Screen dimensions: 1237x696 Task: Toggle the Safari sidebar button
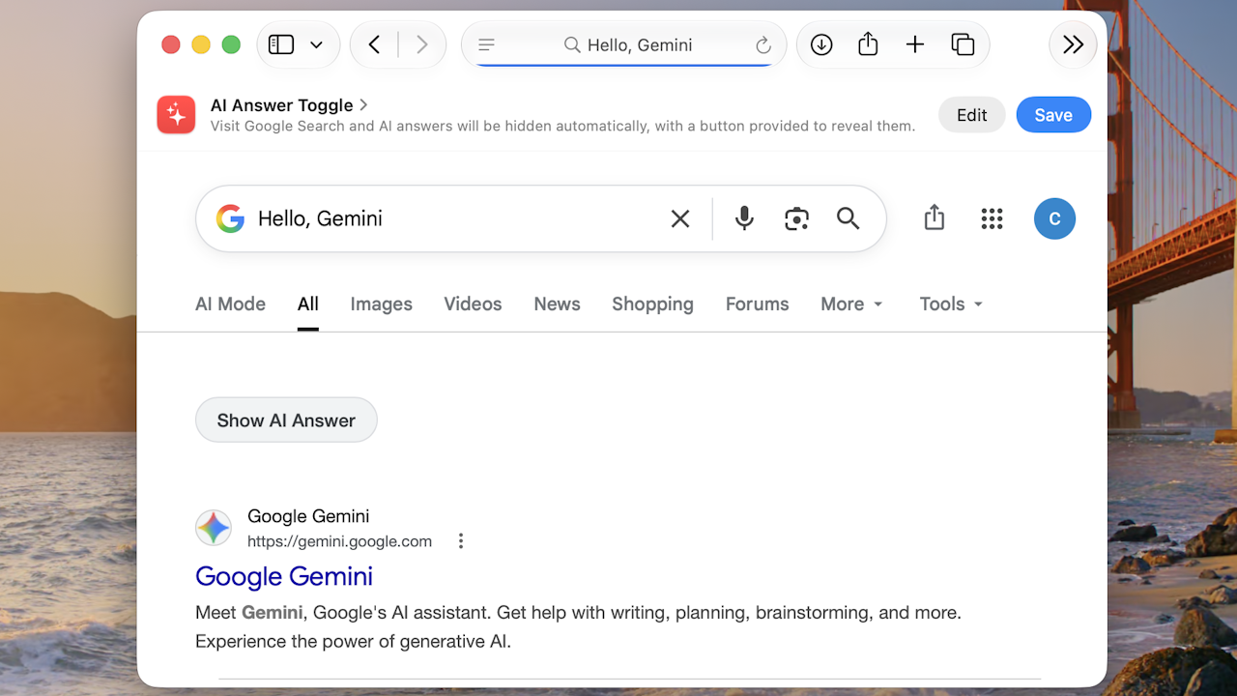pyautogui.click(x=281, y=44)
